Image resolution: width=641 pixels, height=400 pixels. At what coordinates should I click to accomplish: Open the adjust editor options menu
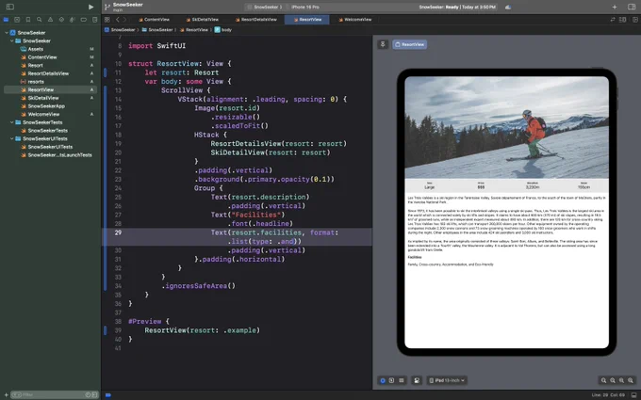(x=622, y=19)
